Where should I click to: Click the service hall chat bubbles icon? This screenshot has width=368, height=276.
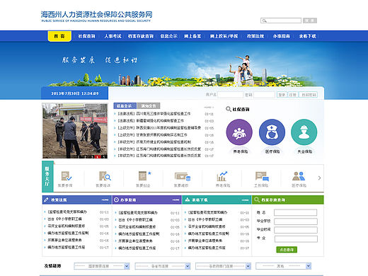[x=262, y=176]
